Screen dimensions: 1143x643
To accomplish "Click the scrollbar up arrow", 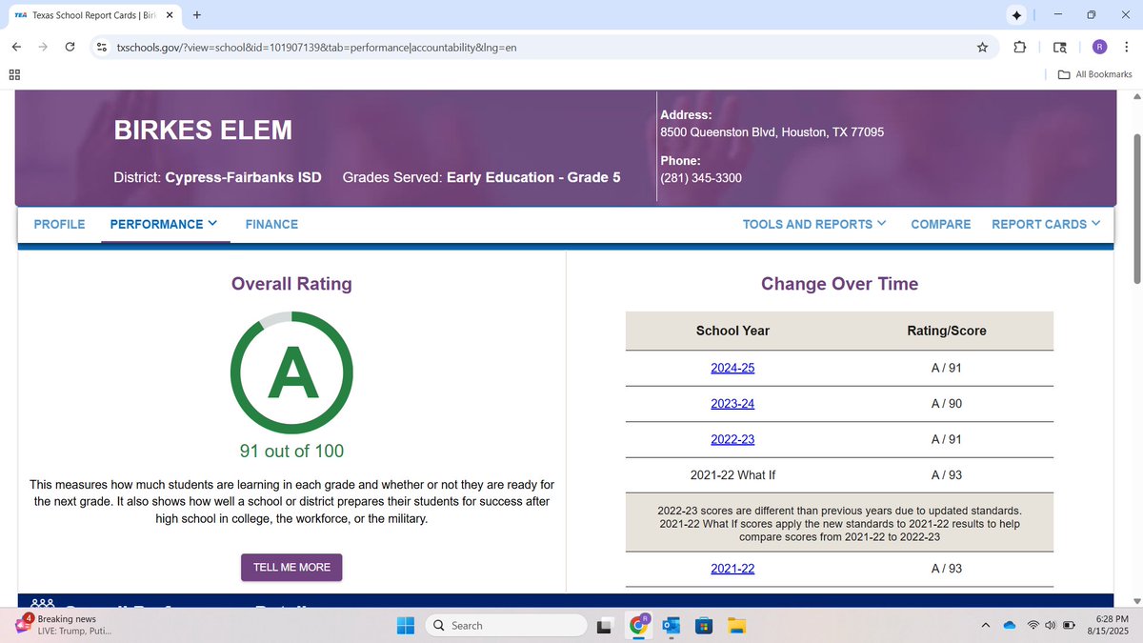I will 1135,97.
